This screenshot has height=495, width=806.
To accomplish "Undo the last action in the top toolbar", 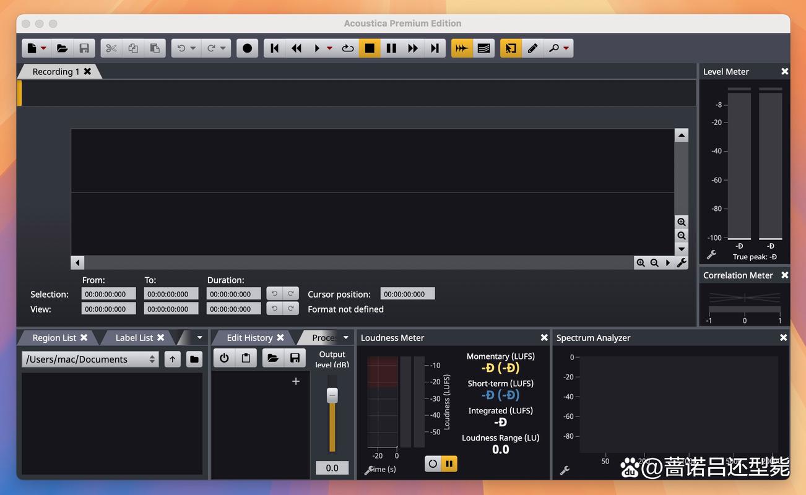I will pyautogui.click(x=181, y=48).
